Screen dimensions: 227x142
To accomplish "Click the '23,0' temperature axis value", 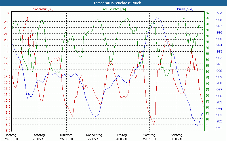I will 7,22.
